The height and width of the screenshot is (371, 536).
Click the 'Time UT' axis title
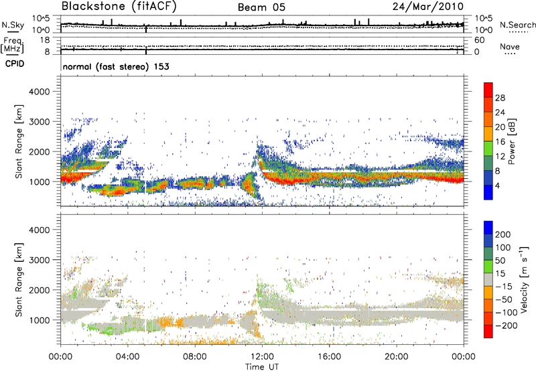[262, 367]
